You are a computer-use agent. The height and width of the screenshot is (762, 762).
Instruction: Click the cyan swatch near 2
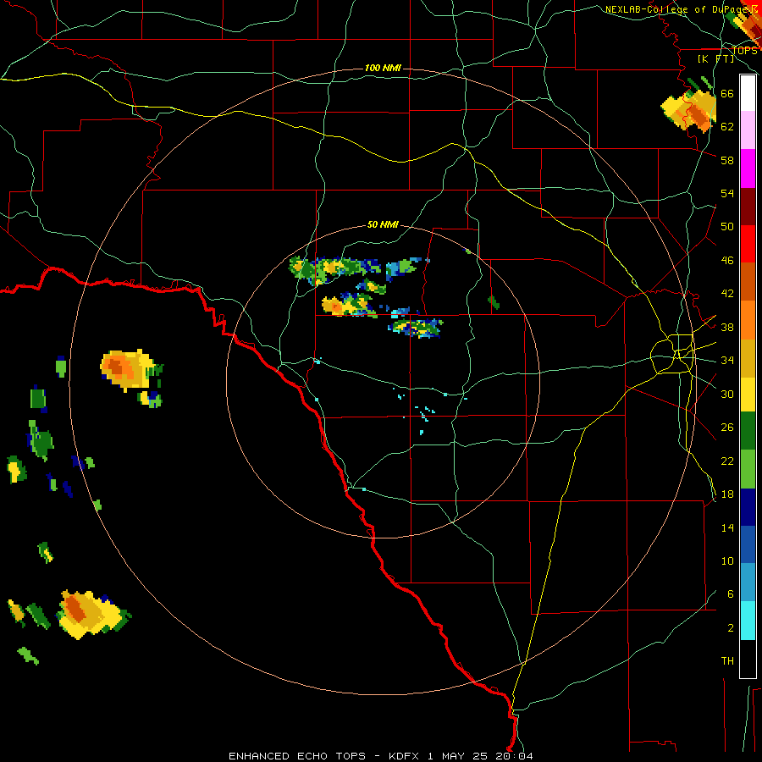coord(748,621)
